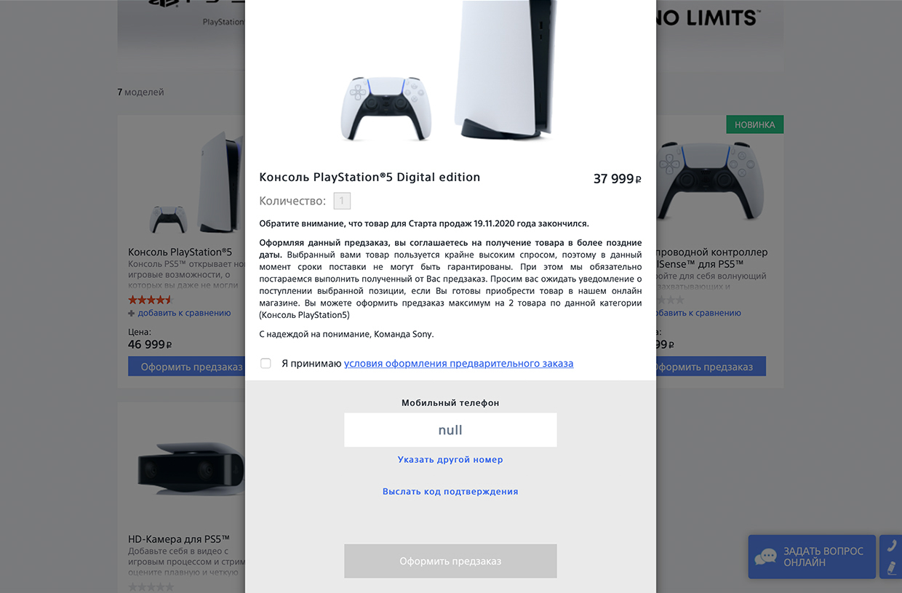Viewport: 902px width, 593px height.
Task: Check the preorder terms acceptance checkbox
Action: [266, 363]
